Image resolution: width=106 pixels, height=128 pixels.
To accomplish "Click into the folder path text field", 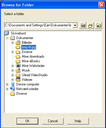I will pos(39,25).
